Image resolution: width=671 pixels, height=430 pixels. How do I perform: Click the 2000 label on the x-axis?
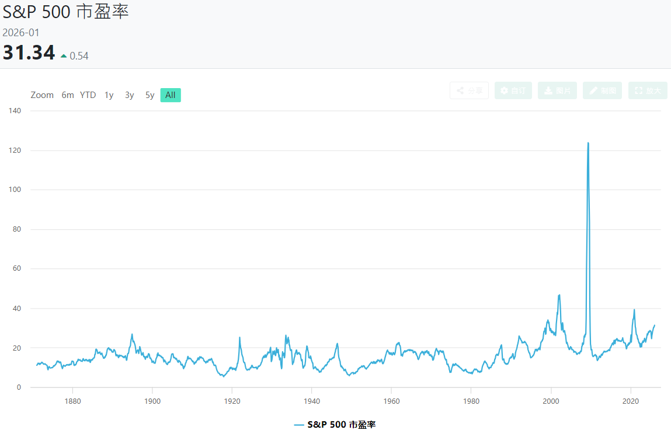tap(551, 401)
